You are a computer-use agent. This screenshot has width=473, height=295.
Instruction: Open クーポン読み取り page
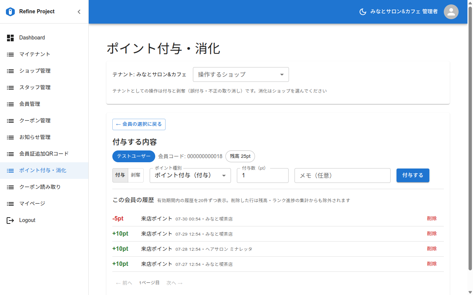coord(44,187)
